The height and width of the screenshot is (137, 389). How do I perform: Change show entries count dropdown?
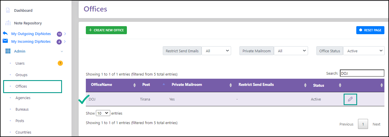(103, 113)
